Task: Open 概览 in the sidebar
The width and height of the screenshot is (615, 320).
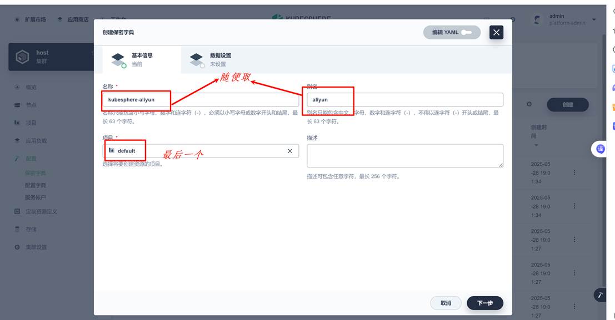Action: click(x=31, y=87)
